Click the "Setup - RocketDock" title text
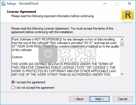The image size is (136, 105). [x=23, y=4]
